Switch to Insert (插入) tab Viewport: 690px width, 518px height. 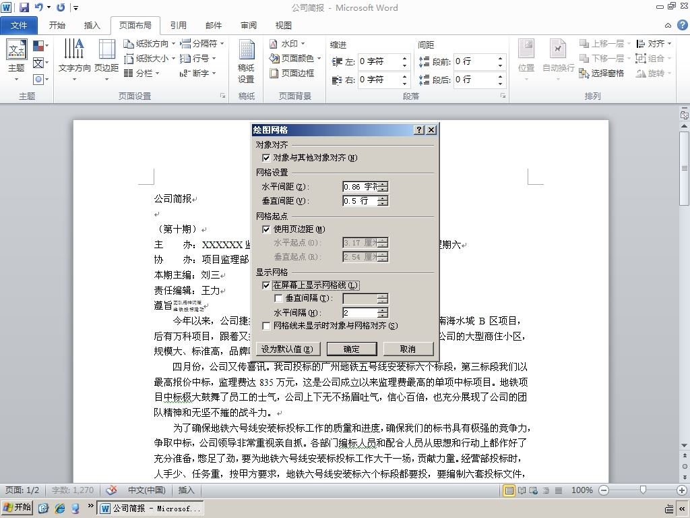(92, 26)
